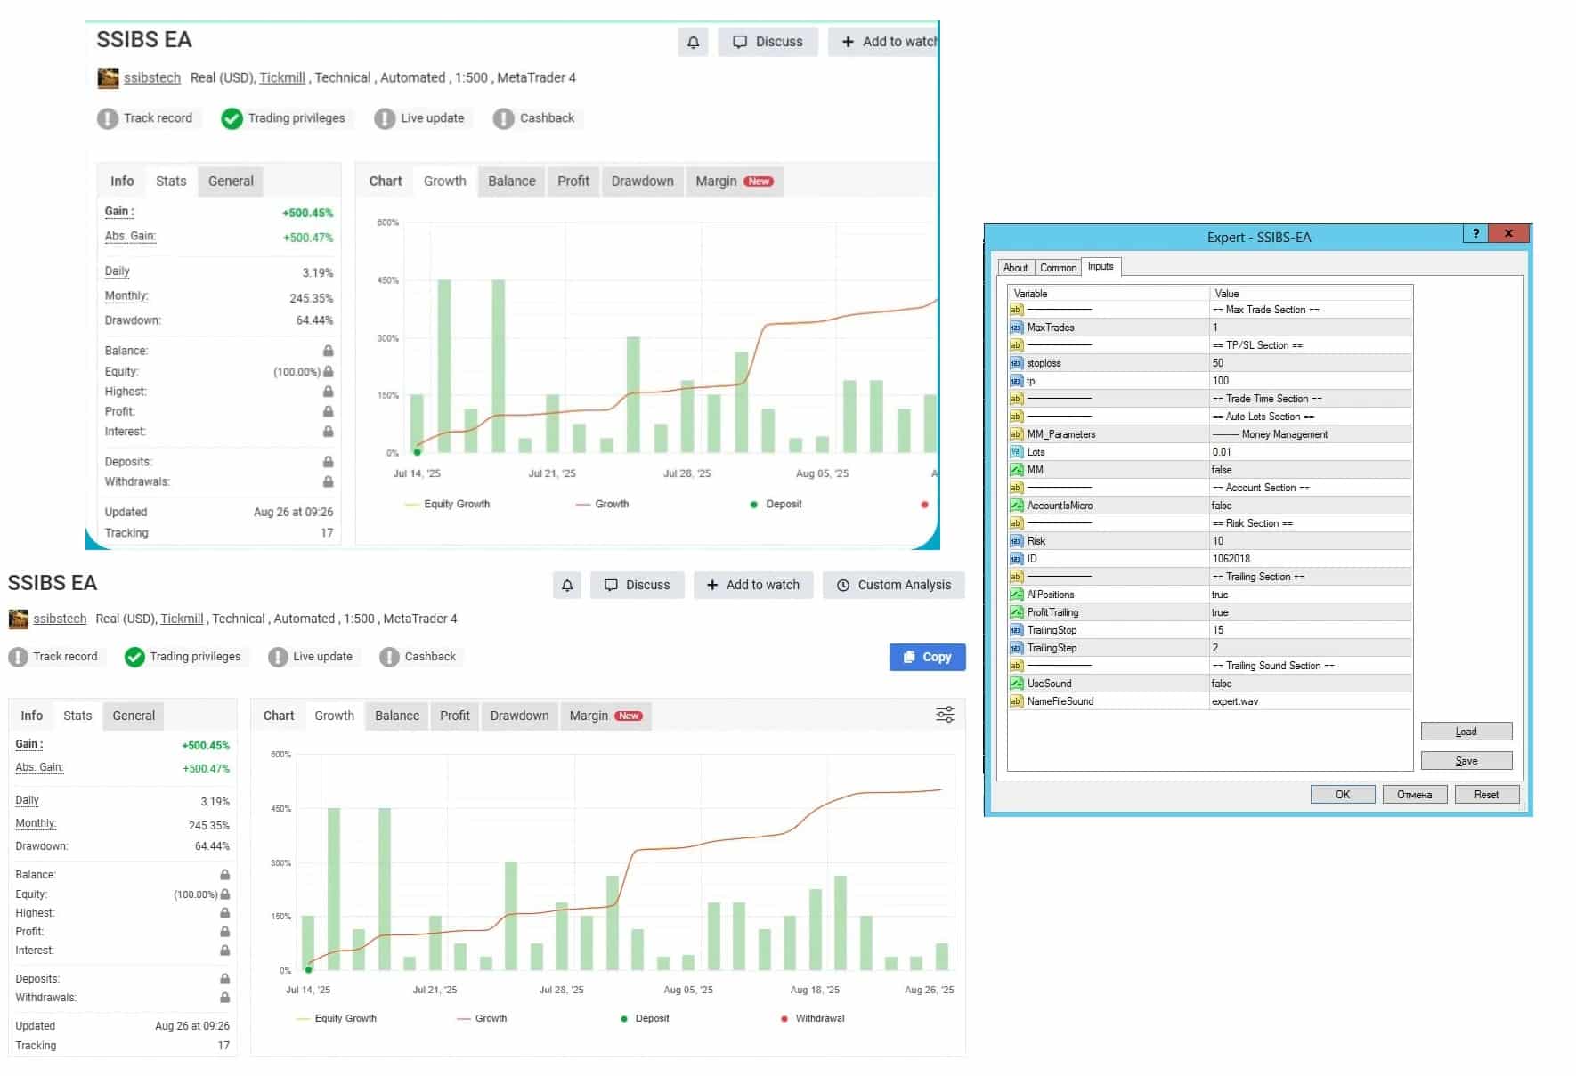Screen dimensions: 1576x1076
Task: Click the Live update status icon
Action: click(x=278, y=657)
